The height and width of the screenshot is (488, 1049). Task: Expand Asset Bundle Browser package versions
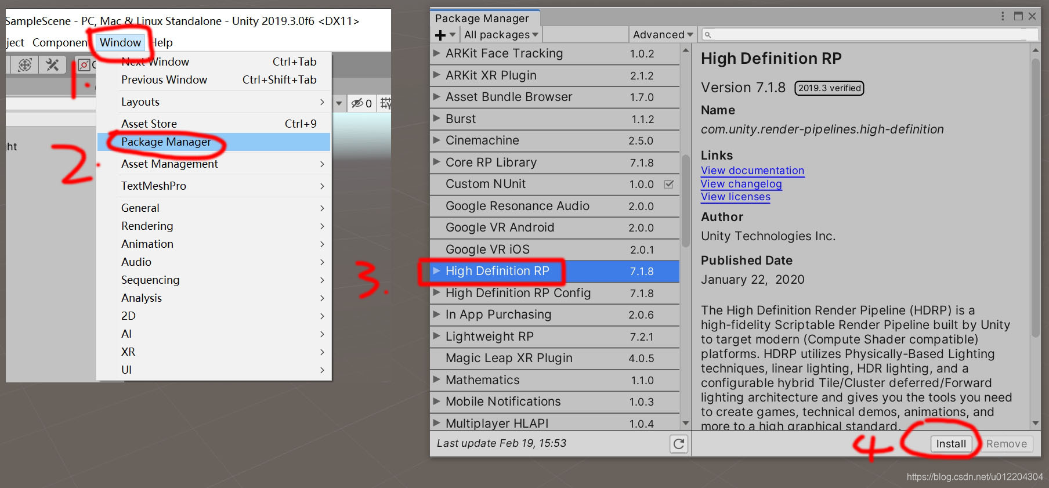pos(436,97)
